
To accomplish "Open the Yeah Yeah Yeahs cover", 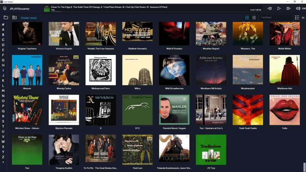I will 248,110.
